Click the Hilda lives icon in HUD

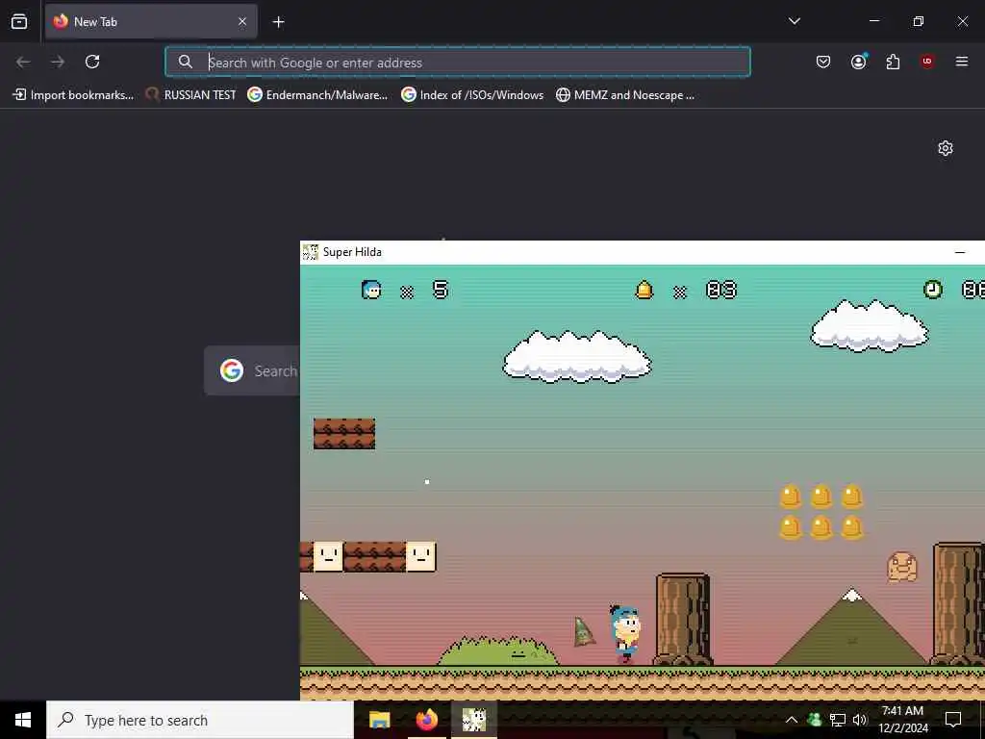[x=371, y=290]
